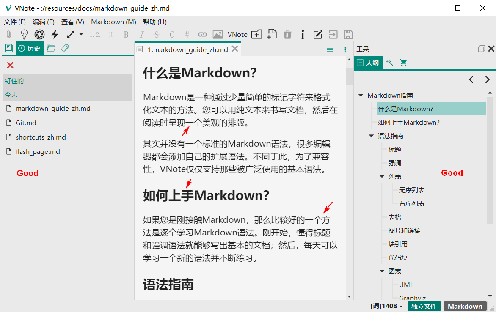
Task: Open the tags tab icon
Action: (65, 48)
